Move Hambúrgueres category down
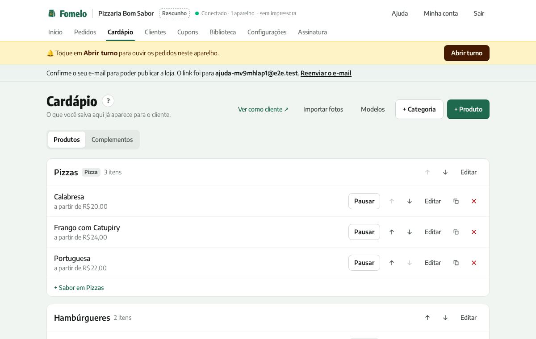 click(445, 318)
